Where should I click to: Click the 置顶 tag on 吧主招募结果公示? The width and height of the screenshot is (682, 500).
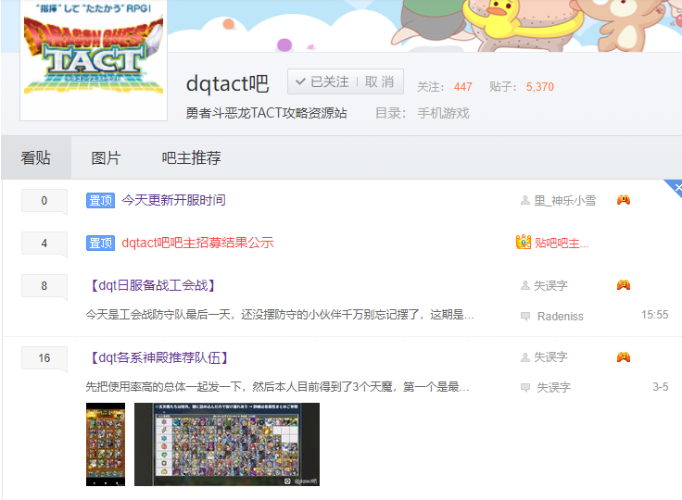[x=100, y=243]
